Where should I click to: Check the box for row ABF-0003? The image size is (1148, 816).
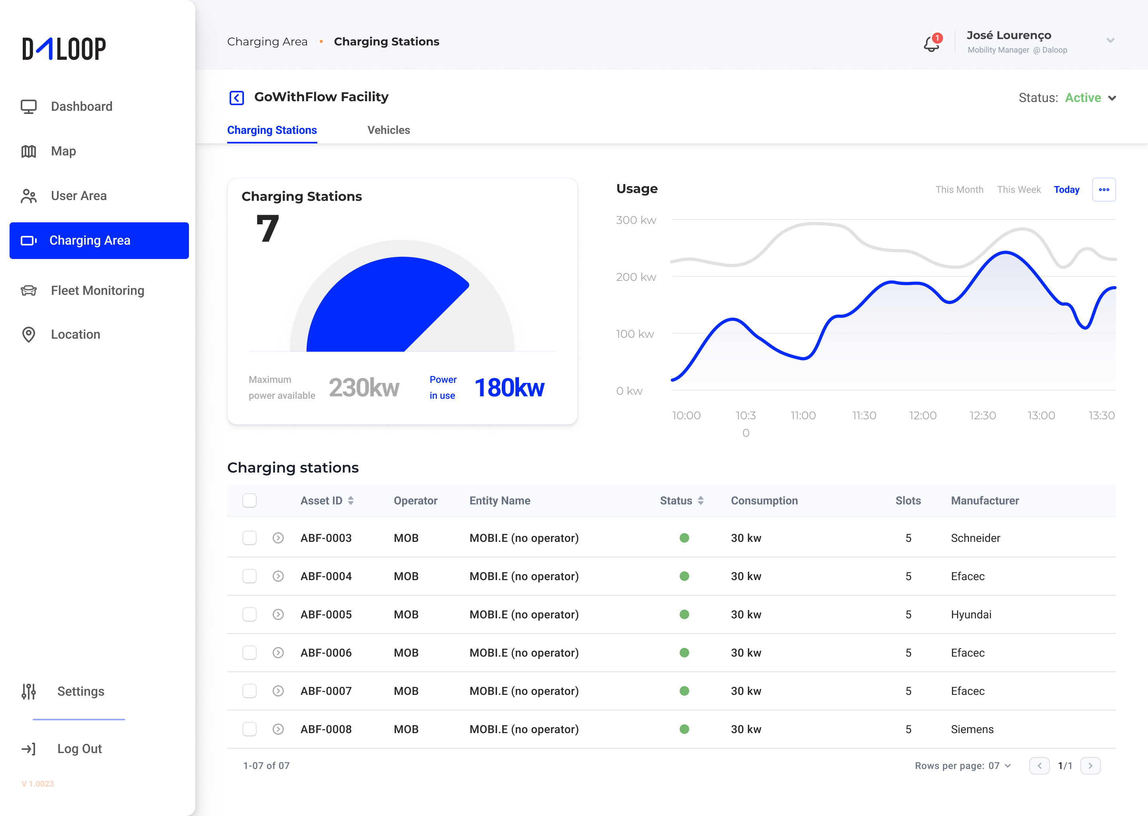click(x=249, y=538)
